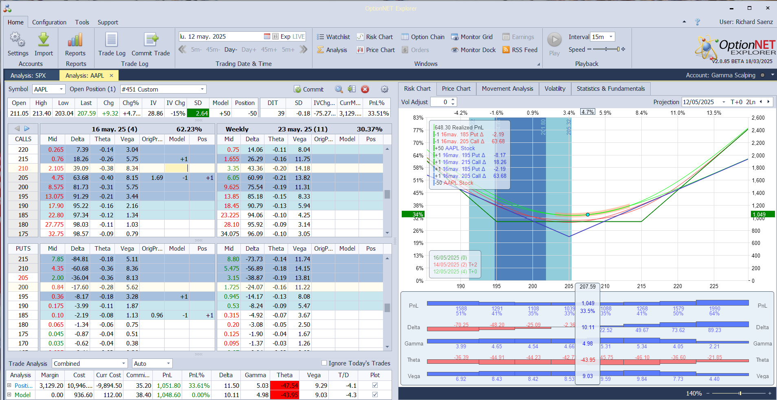Click the Commit button
Viewport: 777px width, 400px height.
pyautogui.click(x=309, y=89)
